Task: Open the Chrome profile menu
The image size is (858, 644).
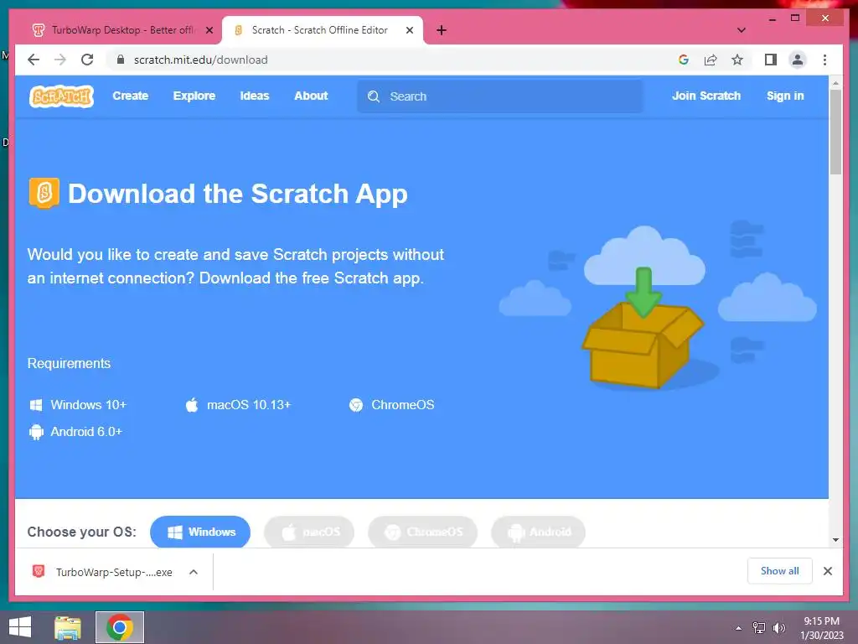Action: pyautogui.click(x=798, y=60)
